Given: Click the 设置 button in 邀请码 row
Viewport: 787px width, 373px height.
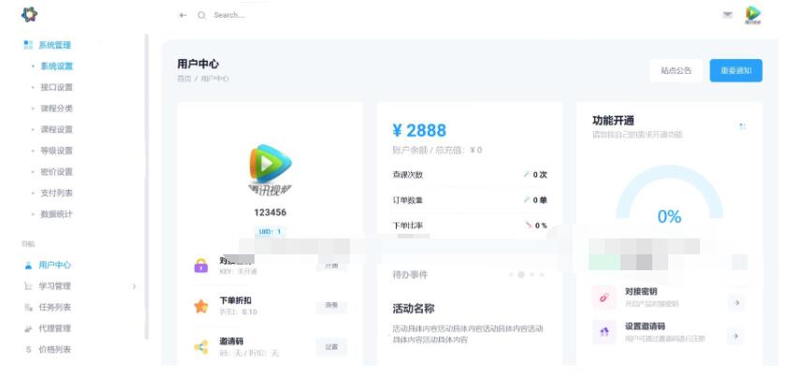Looking at the screenshot, I should coord(331,347).
